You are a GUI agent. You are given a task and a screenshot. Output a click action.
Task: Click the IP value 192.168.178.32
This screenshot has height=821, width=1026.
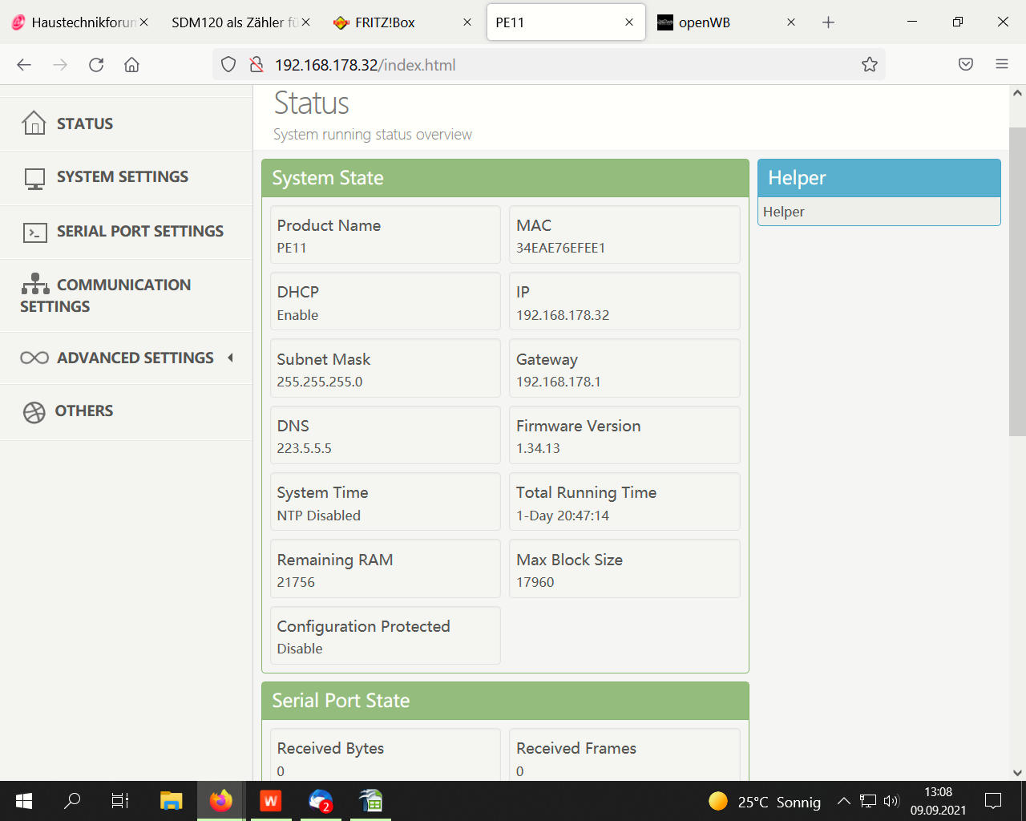pos(563,315)
